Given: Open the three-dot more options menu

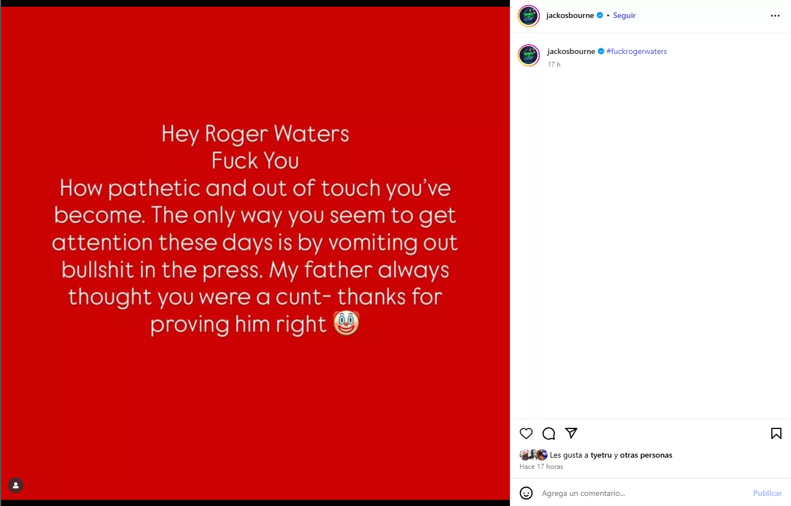Looking at the screenshot, I should pos(775,16).
